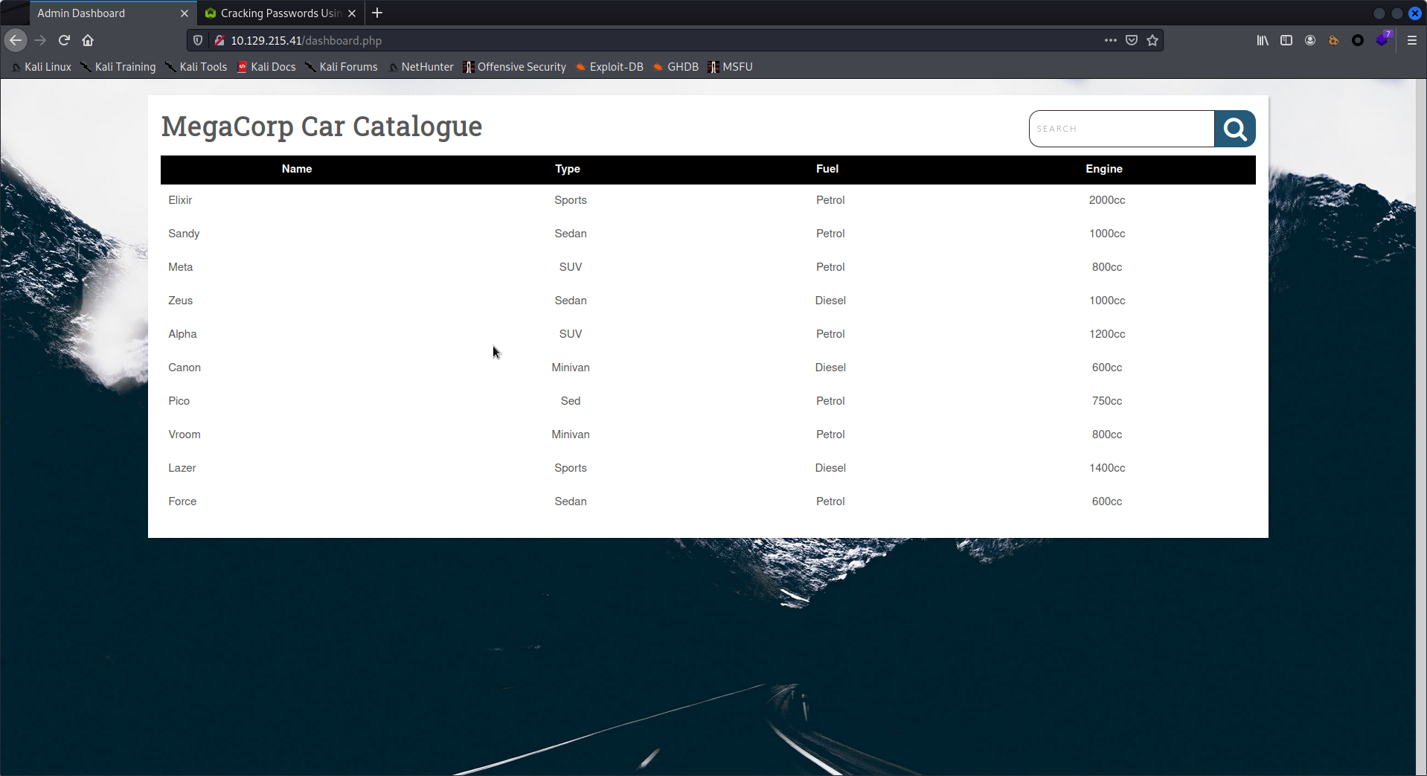Viewport: 1427px width, 776px height.
Task: Click the Sports type in Lazer row
Action: click(x=571, y=468)
